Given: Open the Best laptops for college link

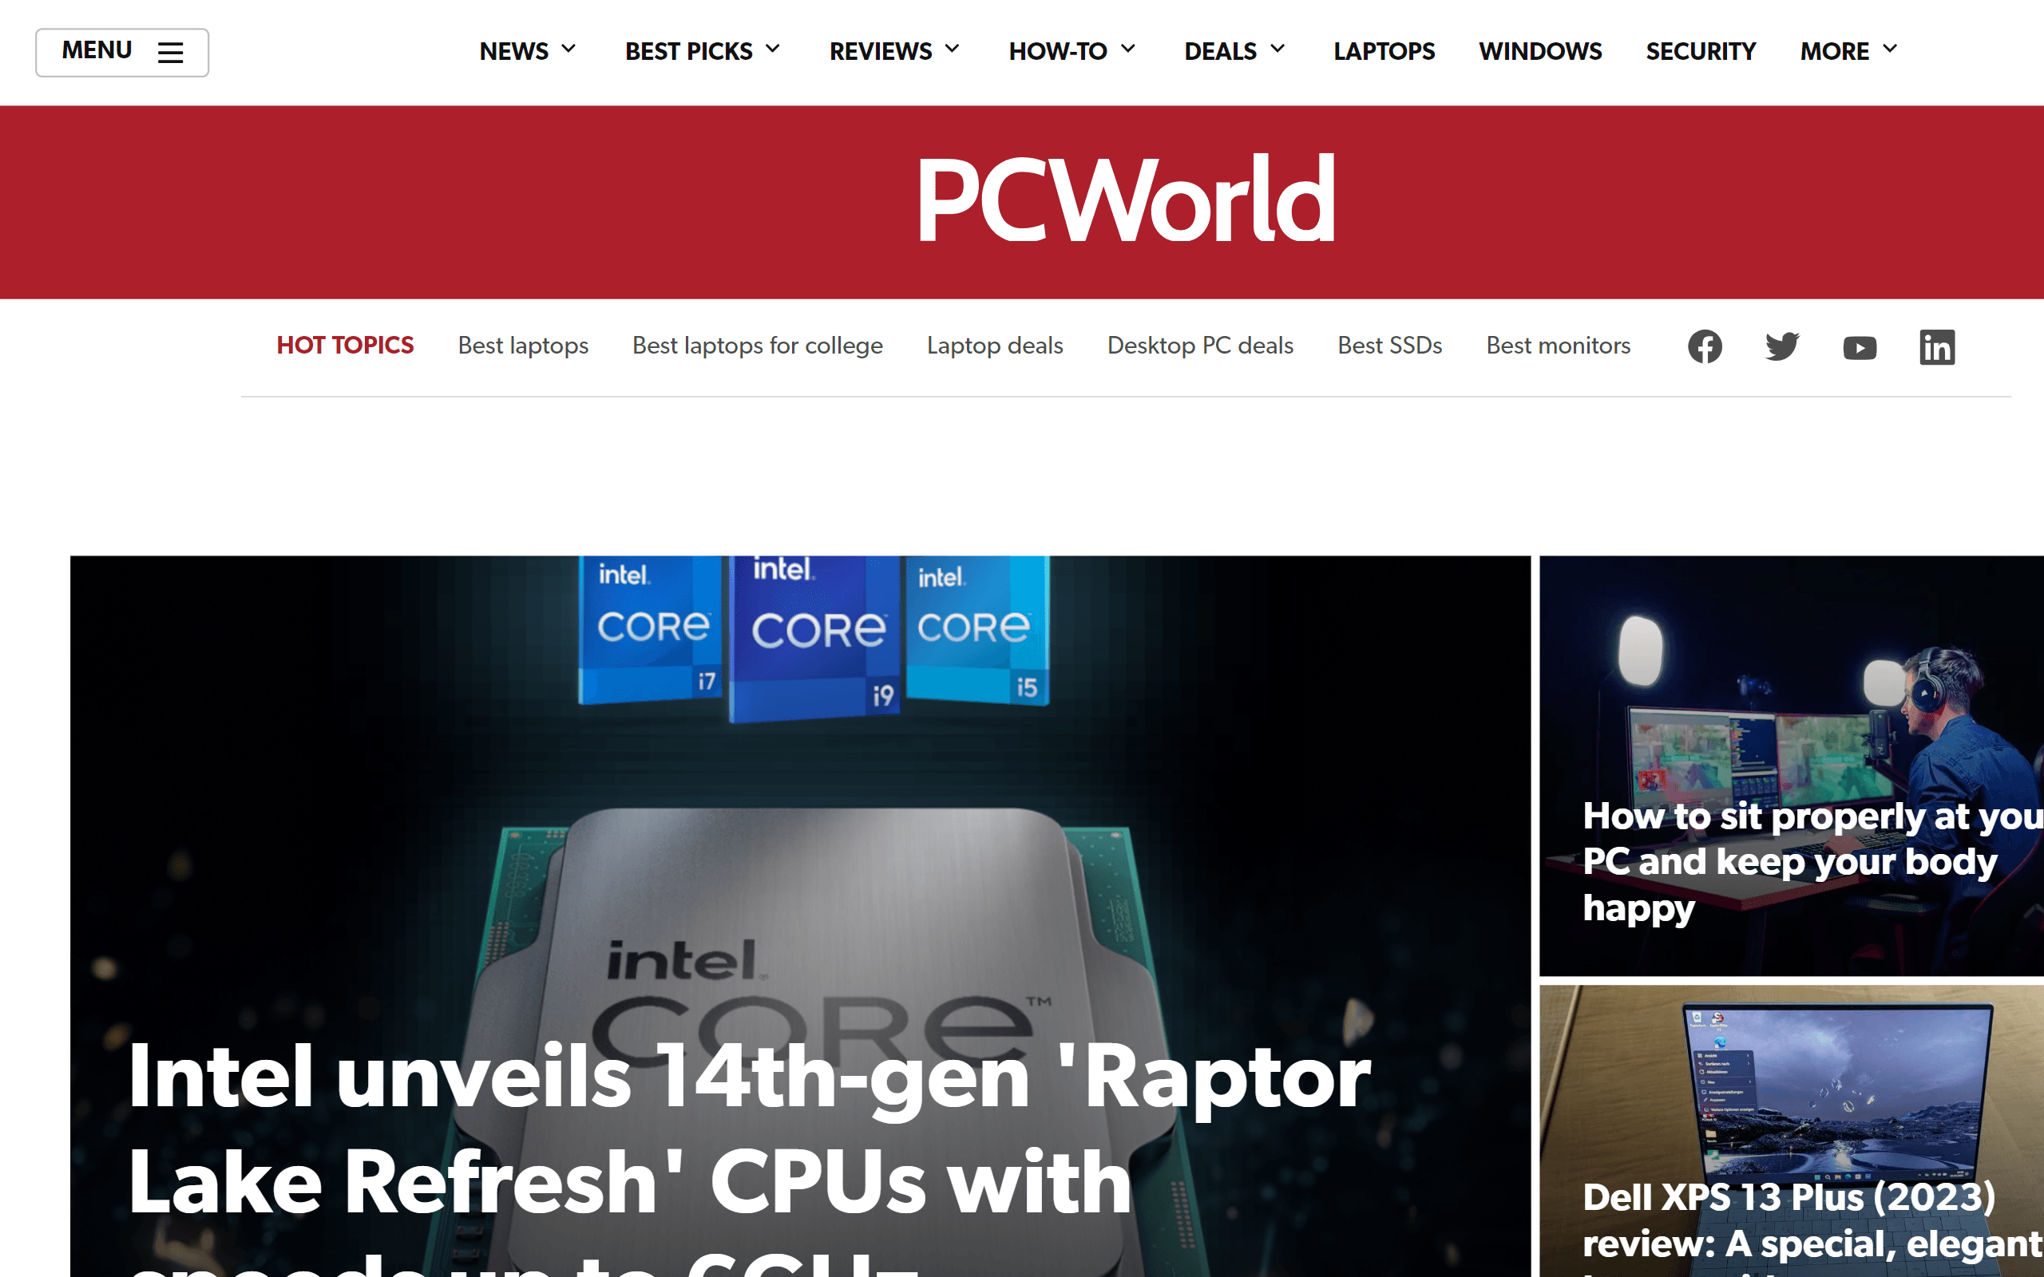Looking at the screenshot, I should 757,346.
